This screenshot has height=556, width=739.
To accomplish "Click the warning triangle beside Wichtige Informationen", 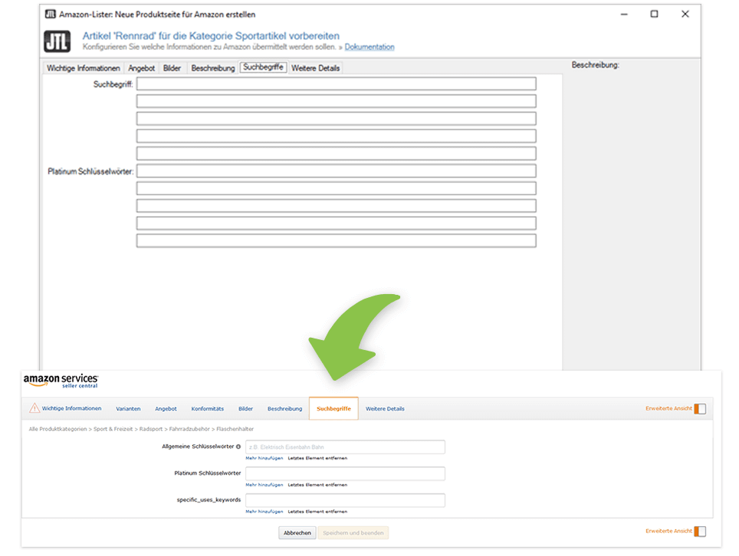I will click(x=33, y=408).
